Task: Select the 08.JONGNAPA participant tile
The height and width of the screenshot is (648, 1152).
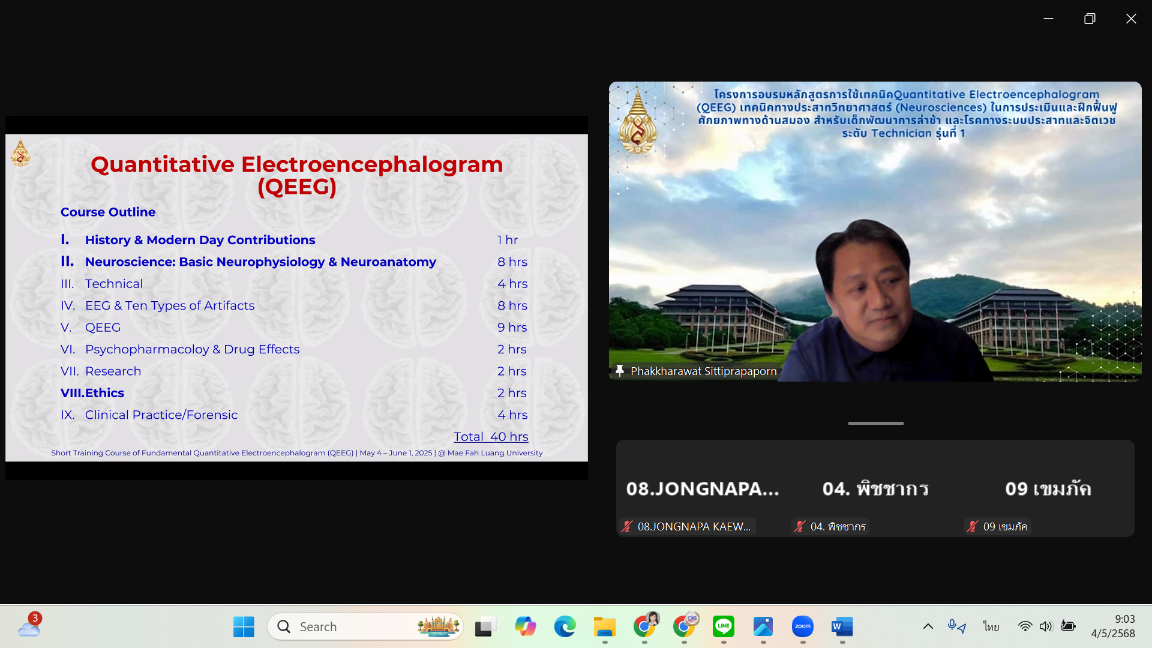Action: pos(703,488)
